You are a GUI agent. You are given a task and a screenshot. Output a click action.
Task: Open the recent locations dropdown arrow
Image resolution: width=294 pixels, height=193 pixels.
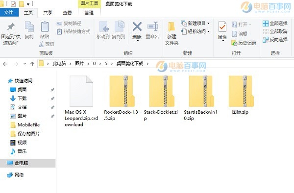(25, 64)
